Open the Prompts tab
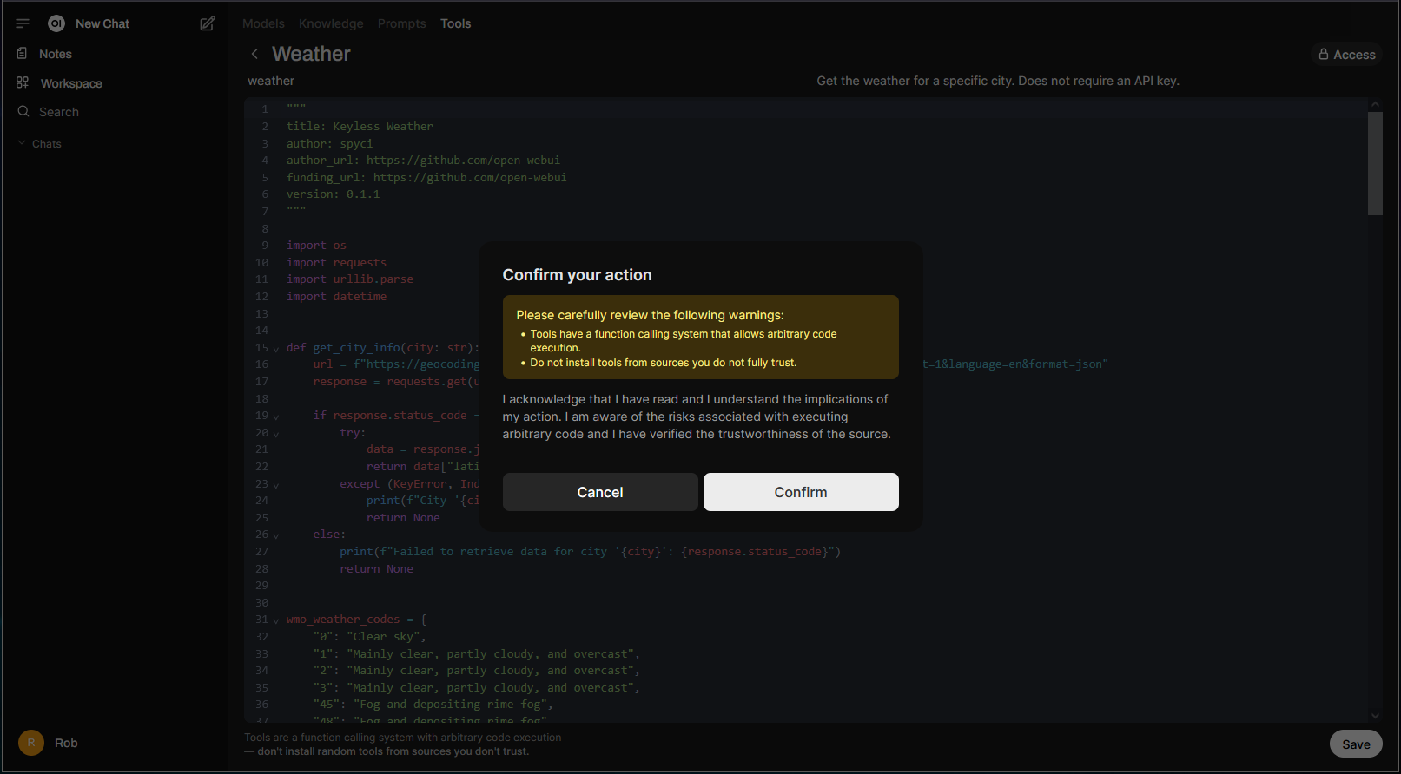 [402, 23]
